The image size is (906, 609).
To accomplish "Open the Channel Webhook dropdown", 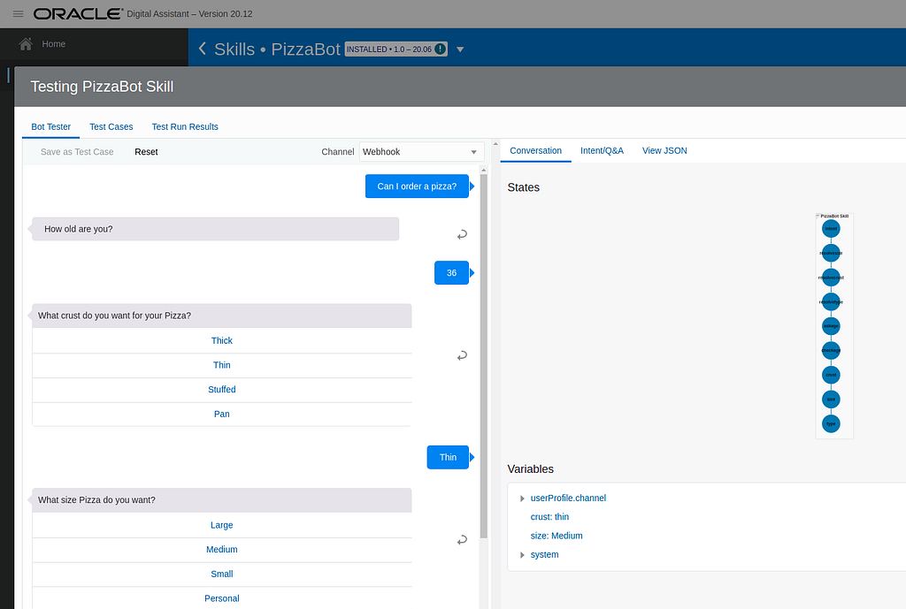I will click(x=422, y=152).
